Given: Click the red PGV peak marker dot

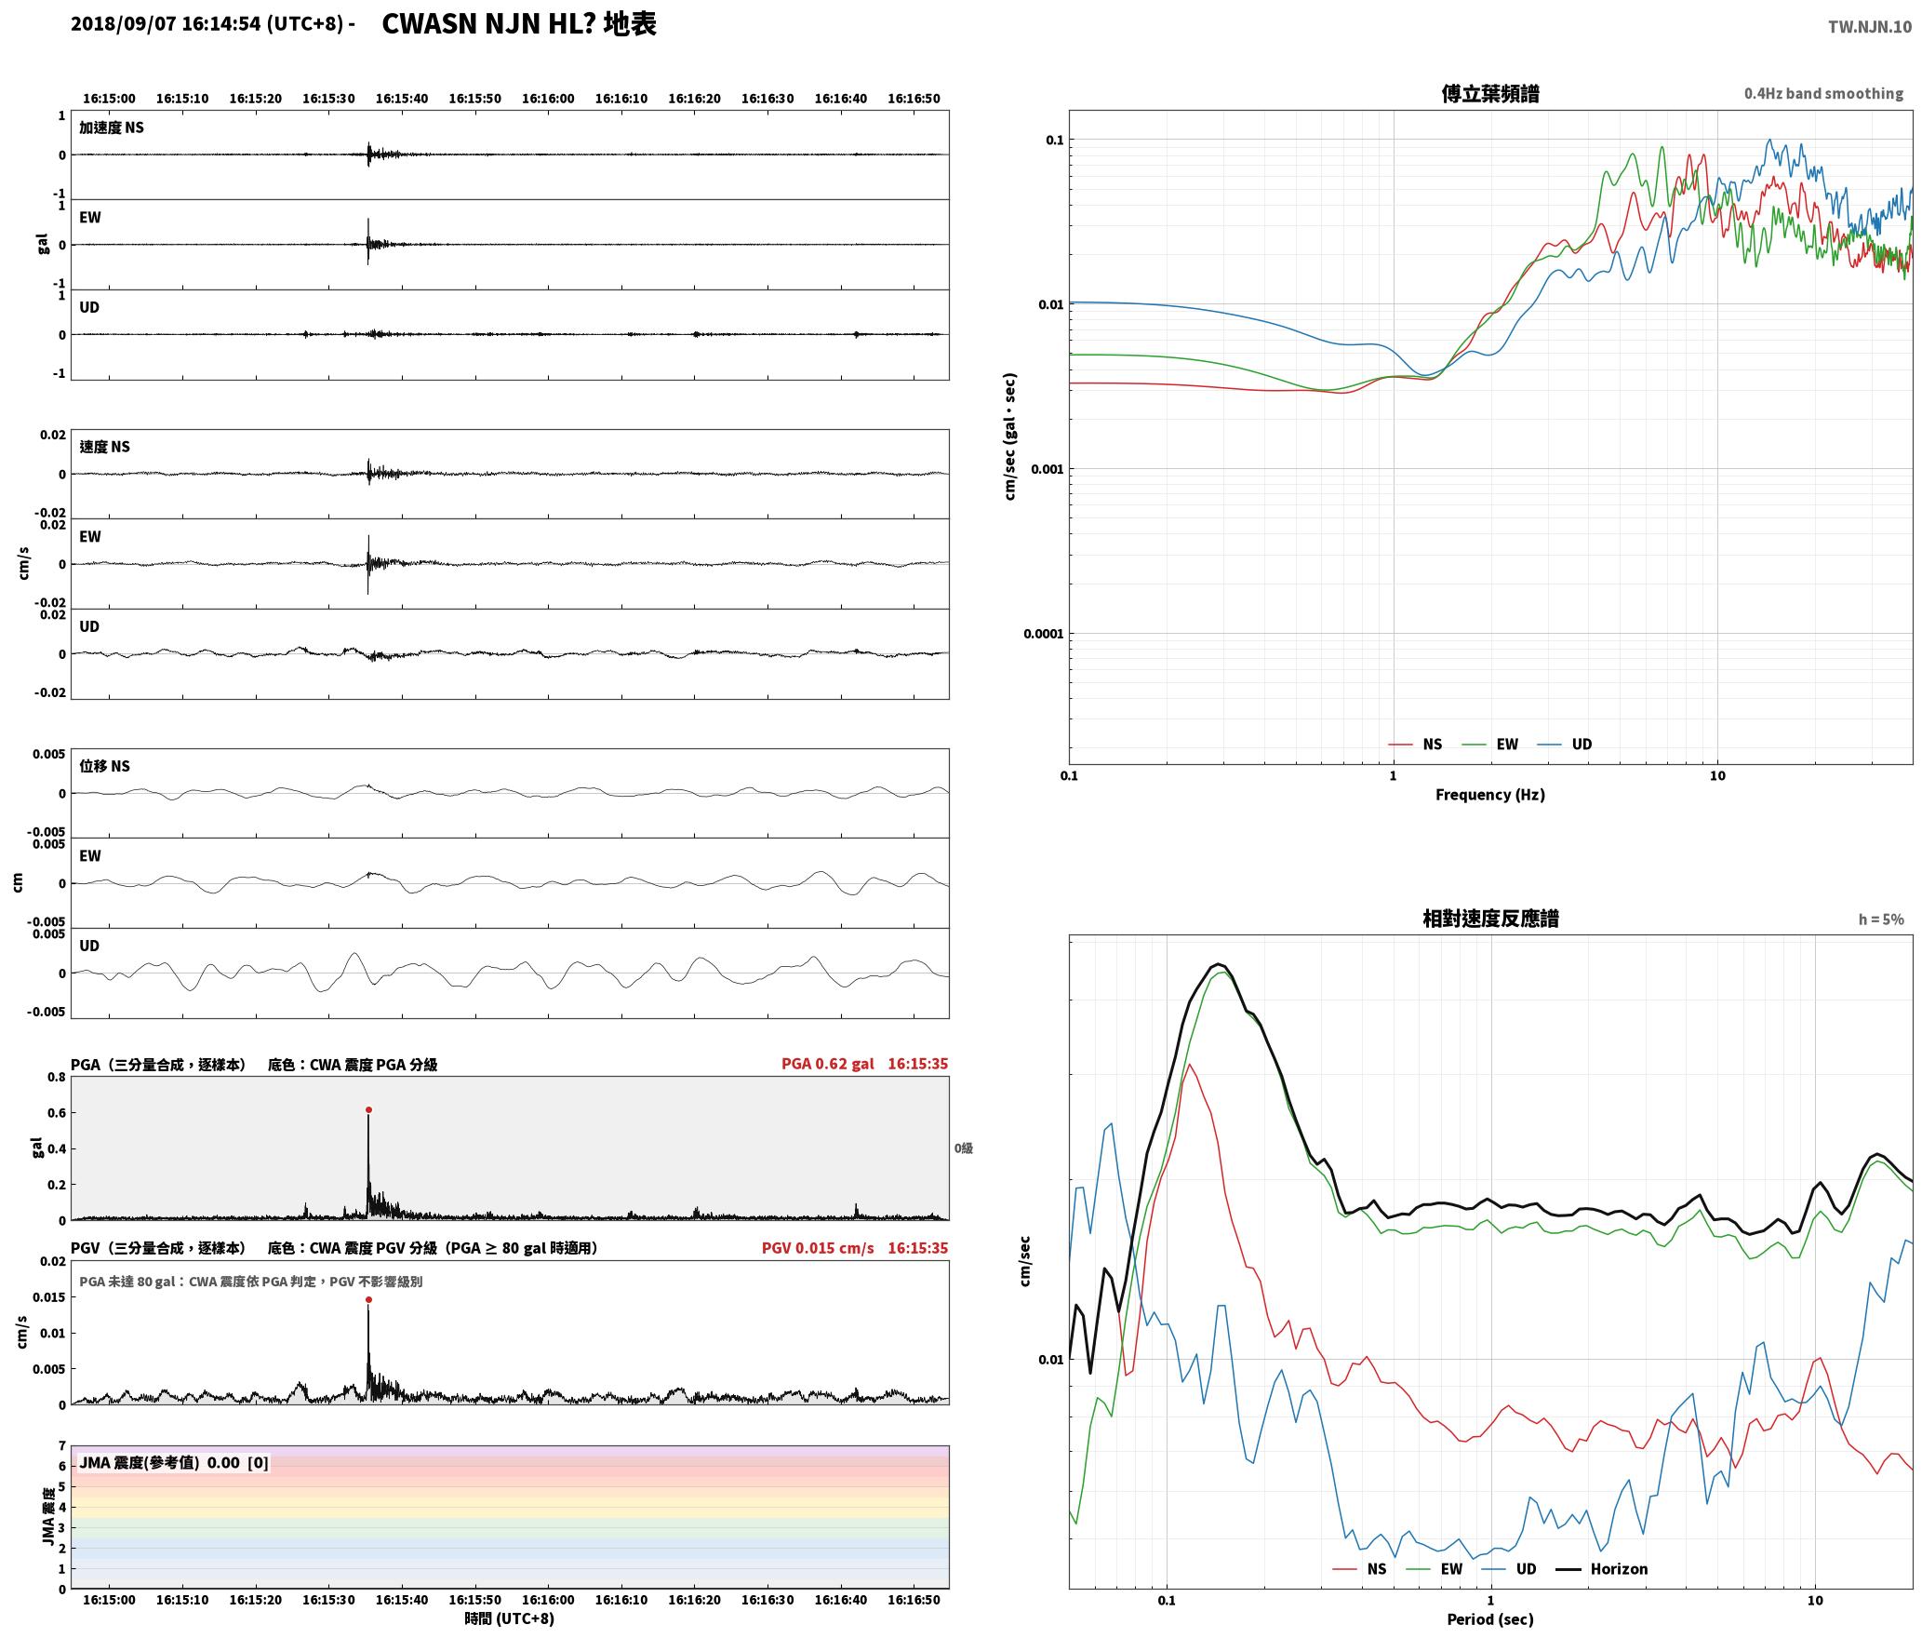Looking at the screenshot, I should coord(368,1299).
